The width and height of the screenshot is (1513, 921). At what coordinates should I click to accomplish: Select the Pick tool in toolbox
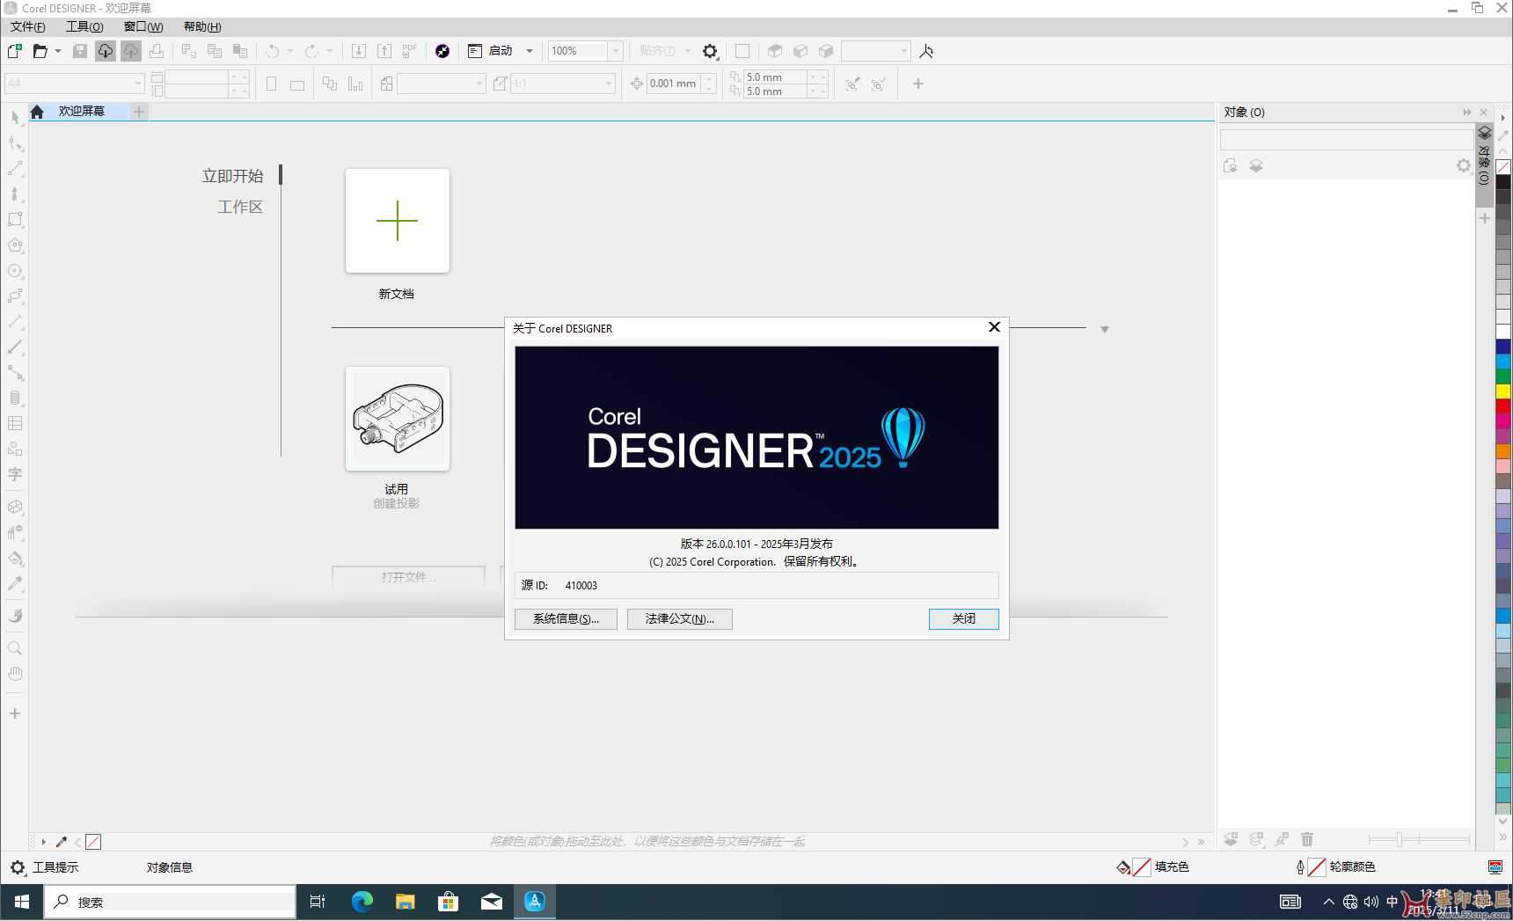tap(15, 117)
